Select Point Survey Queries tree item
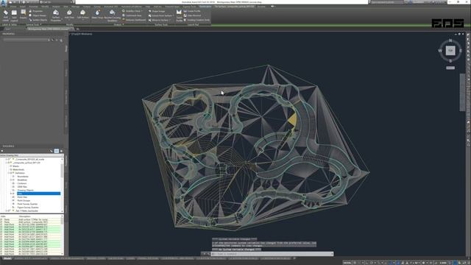The image size is (471, 265). (x=27, y=204)
